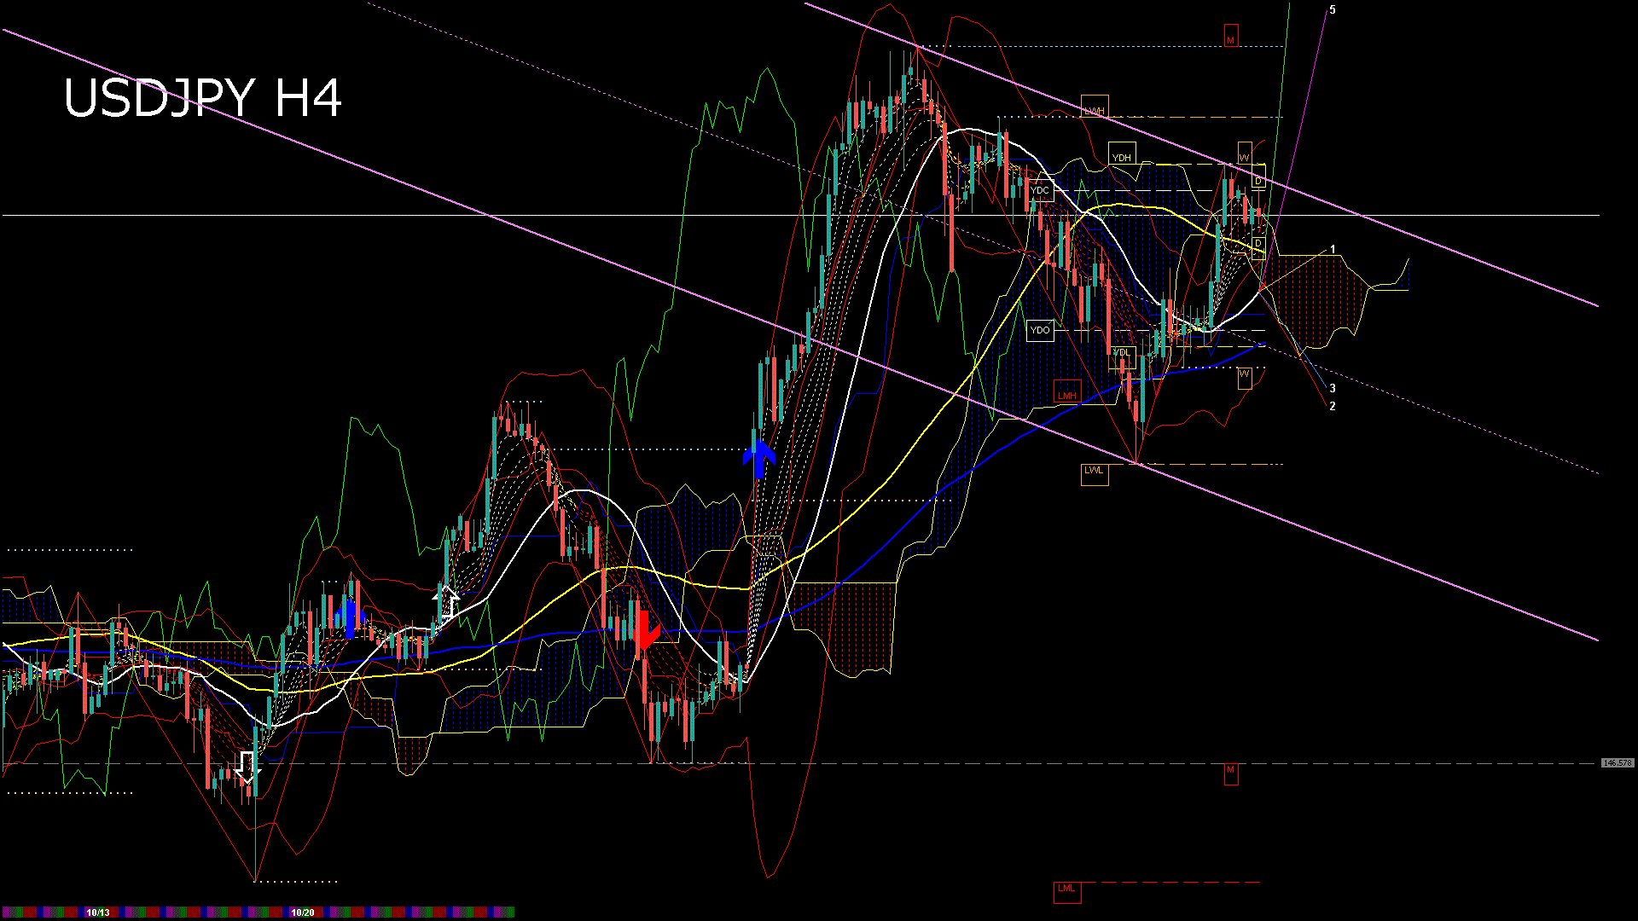Image resolution: width=1638 pixels, height=921 pixels.
Task: Click the 146.578 price level tag
Action: (x=1617, y=763)
